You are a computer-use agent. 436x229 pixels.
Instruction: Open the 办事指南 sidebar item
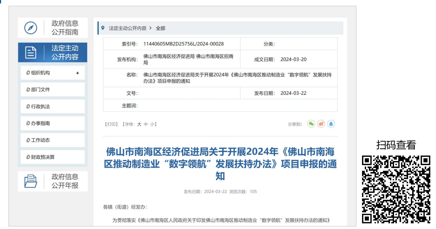click(40, 123)
